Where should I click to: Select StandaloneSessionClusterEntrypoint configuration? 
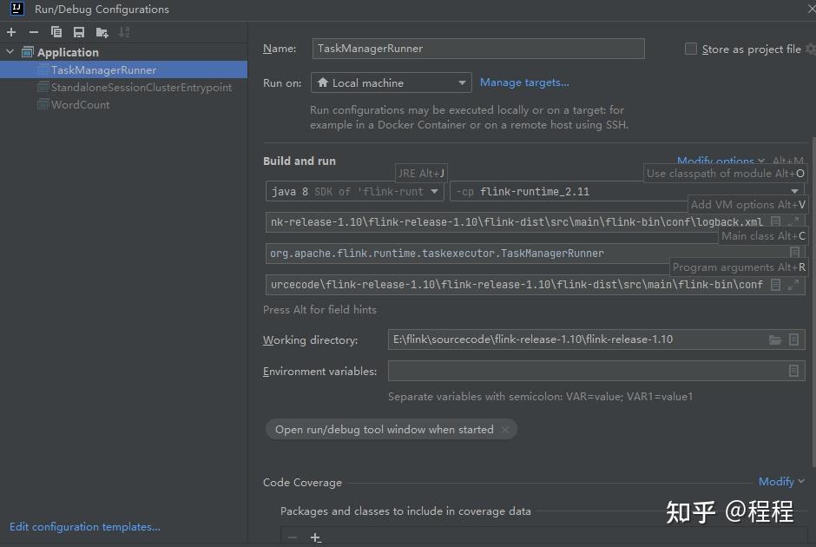pyautogui.click(x=141, y=88)
